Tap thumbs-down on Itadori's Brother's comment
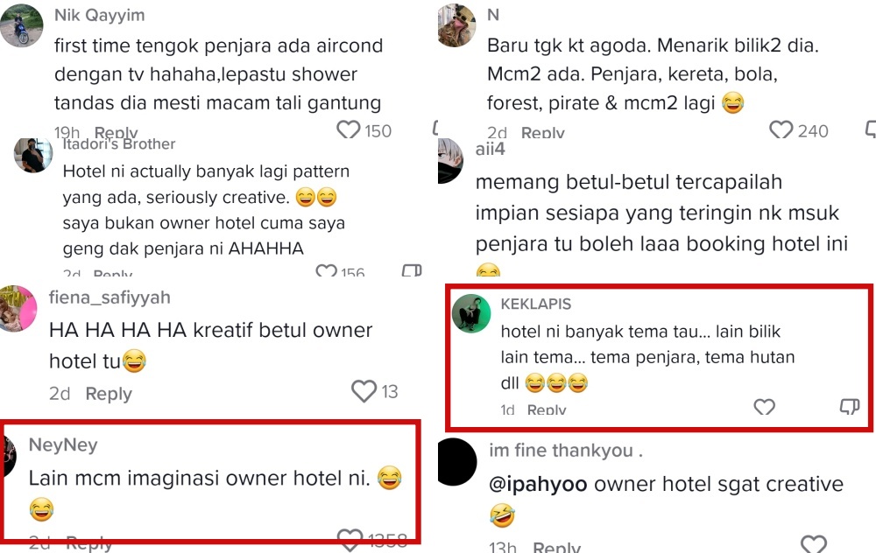876x553 pixels. (x=412, y=270)
